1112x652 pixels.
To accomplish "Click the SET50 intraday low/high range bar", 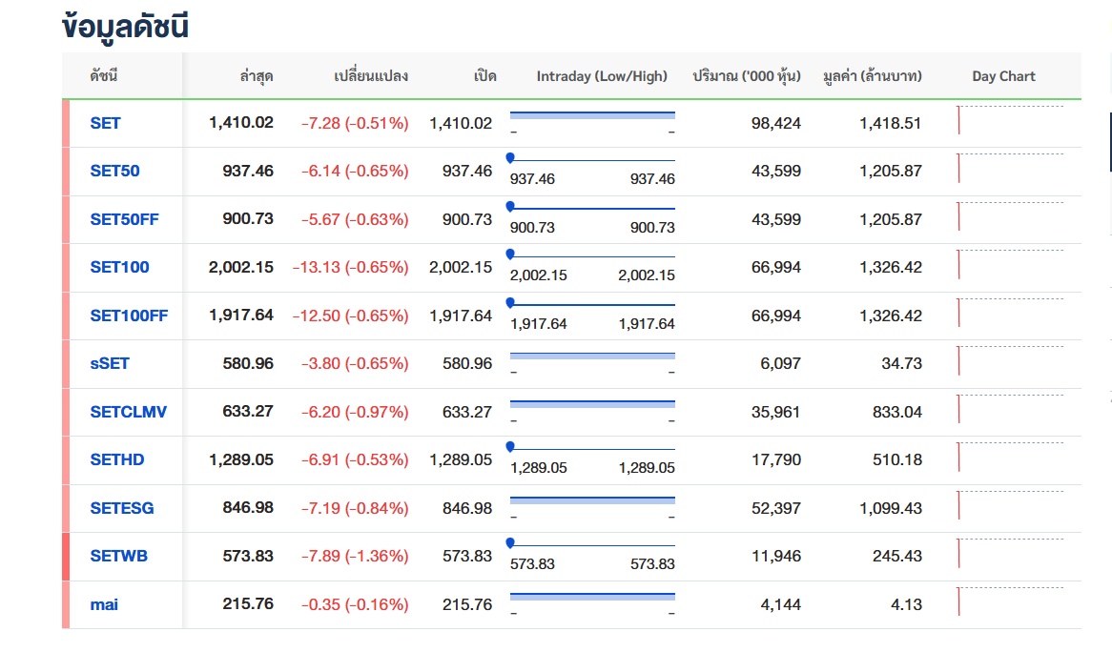I will click(x=592, y=160).
